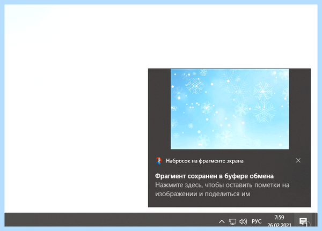
Task: Switch input language via РУС indicator
Action: [257, 221]
